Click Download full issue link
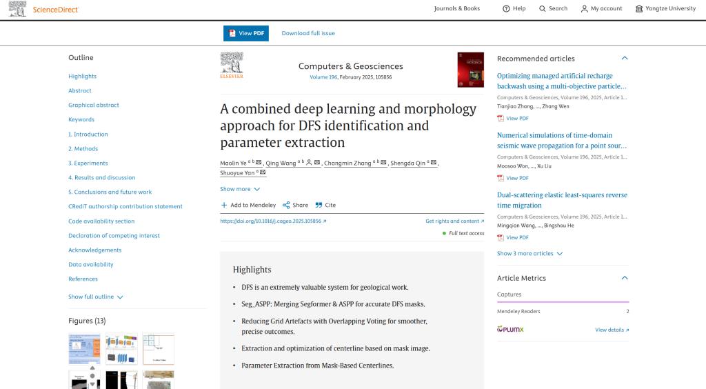The image size is (706, 389). coord(308,33)
